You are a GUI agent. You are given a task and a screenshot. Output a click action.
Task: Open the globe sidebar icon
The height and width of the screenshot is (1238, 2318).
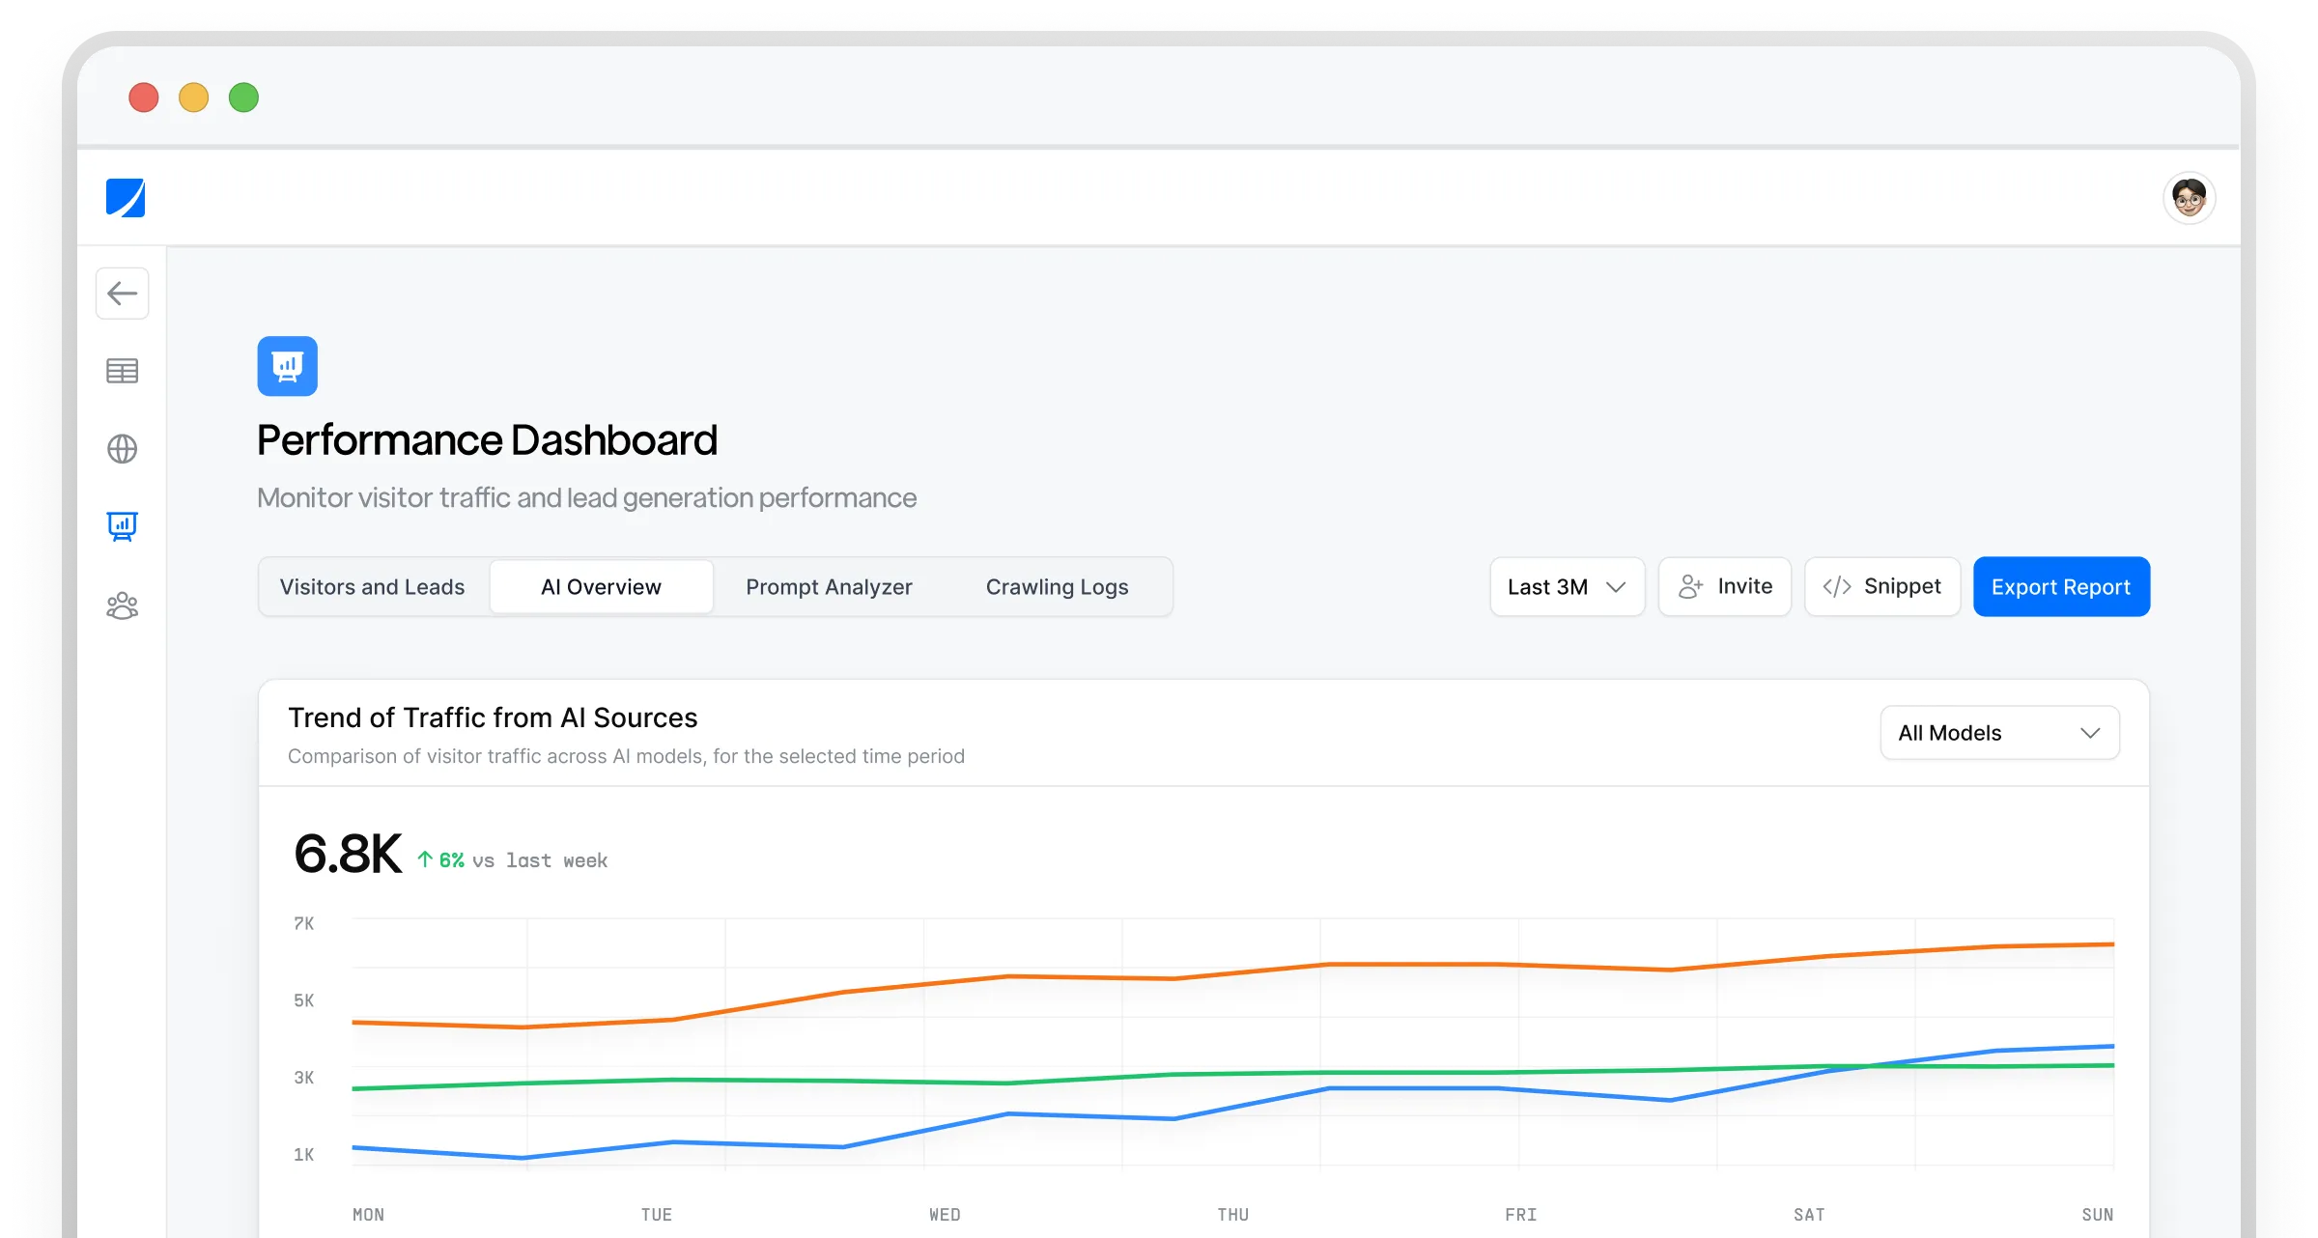coord(123,449)
